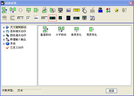
Task: Select the mouse click action icon
Action: tap(84, 10)
